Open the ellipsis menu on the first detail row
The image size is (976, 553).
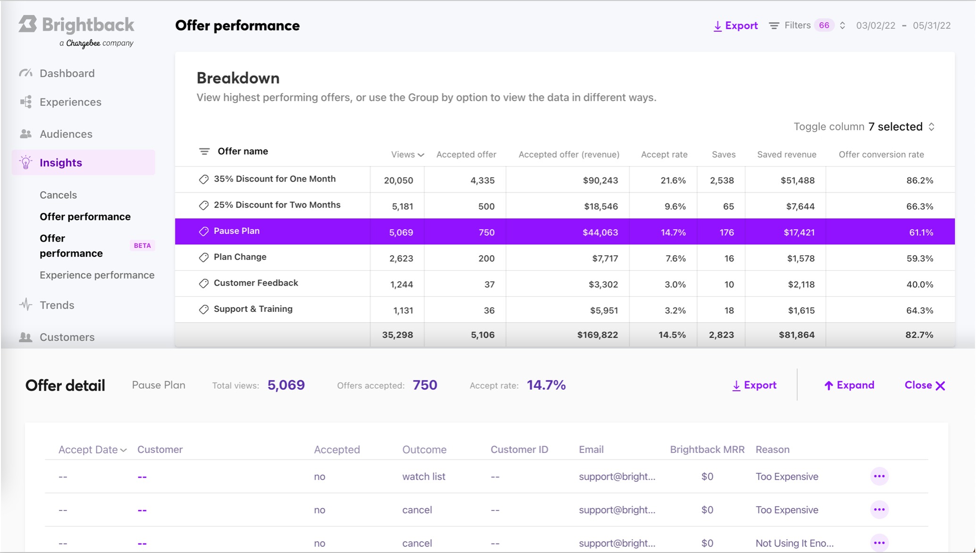(879, 476)
